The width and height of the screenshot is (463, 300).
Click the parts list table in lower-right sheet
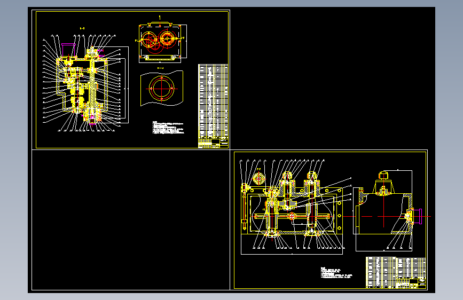point(396,272)
